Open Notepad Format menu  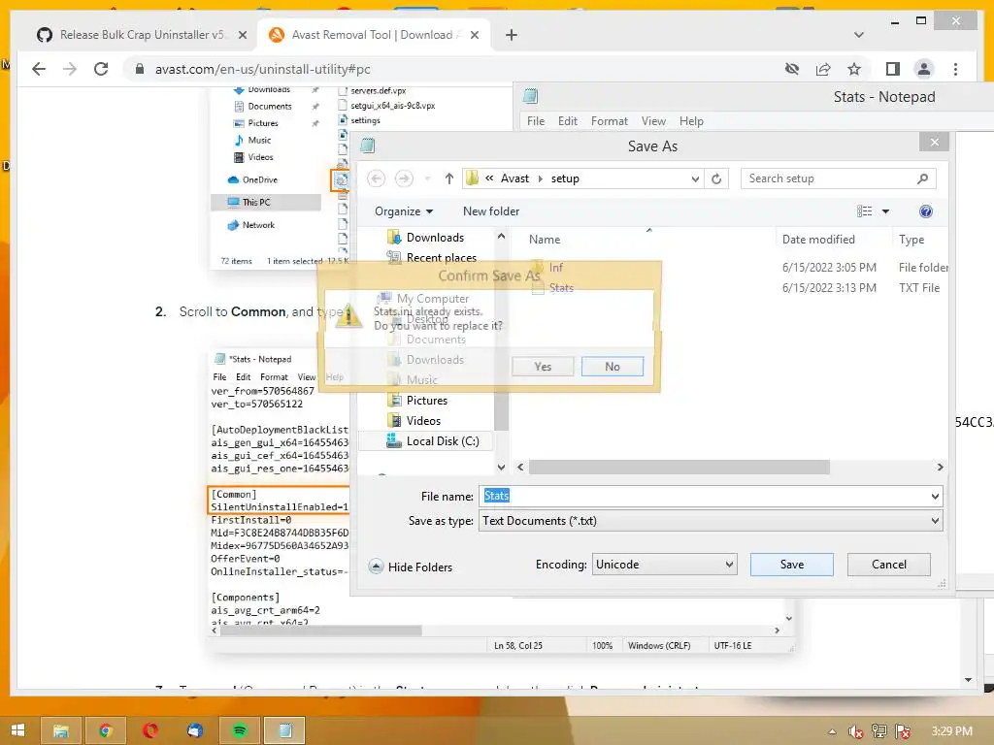click(x=610, y=121)
